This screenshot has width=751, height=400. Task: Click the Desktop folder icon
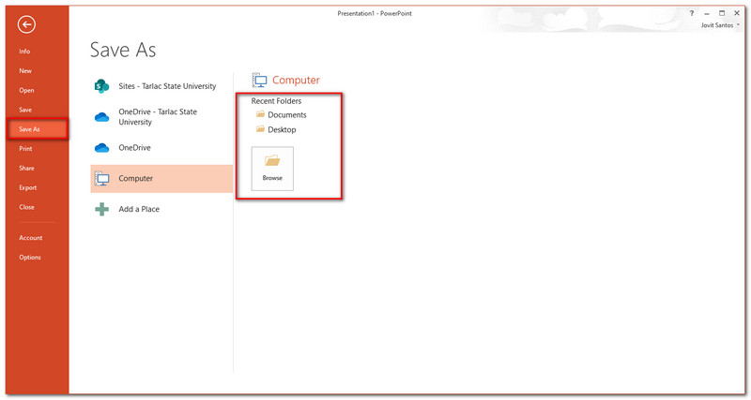261,129
